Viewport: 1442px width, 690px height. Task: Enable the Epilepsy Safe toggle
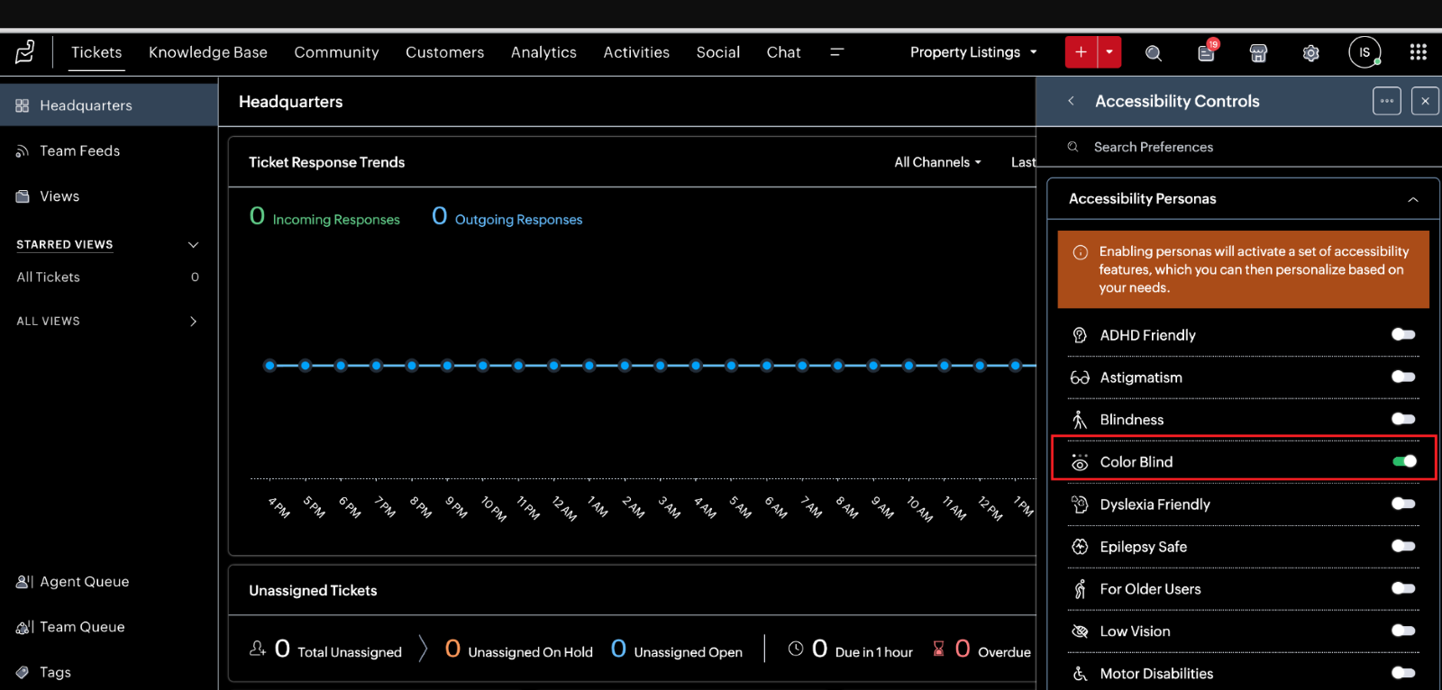coord(1403,546)
